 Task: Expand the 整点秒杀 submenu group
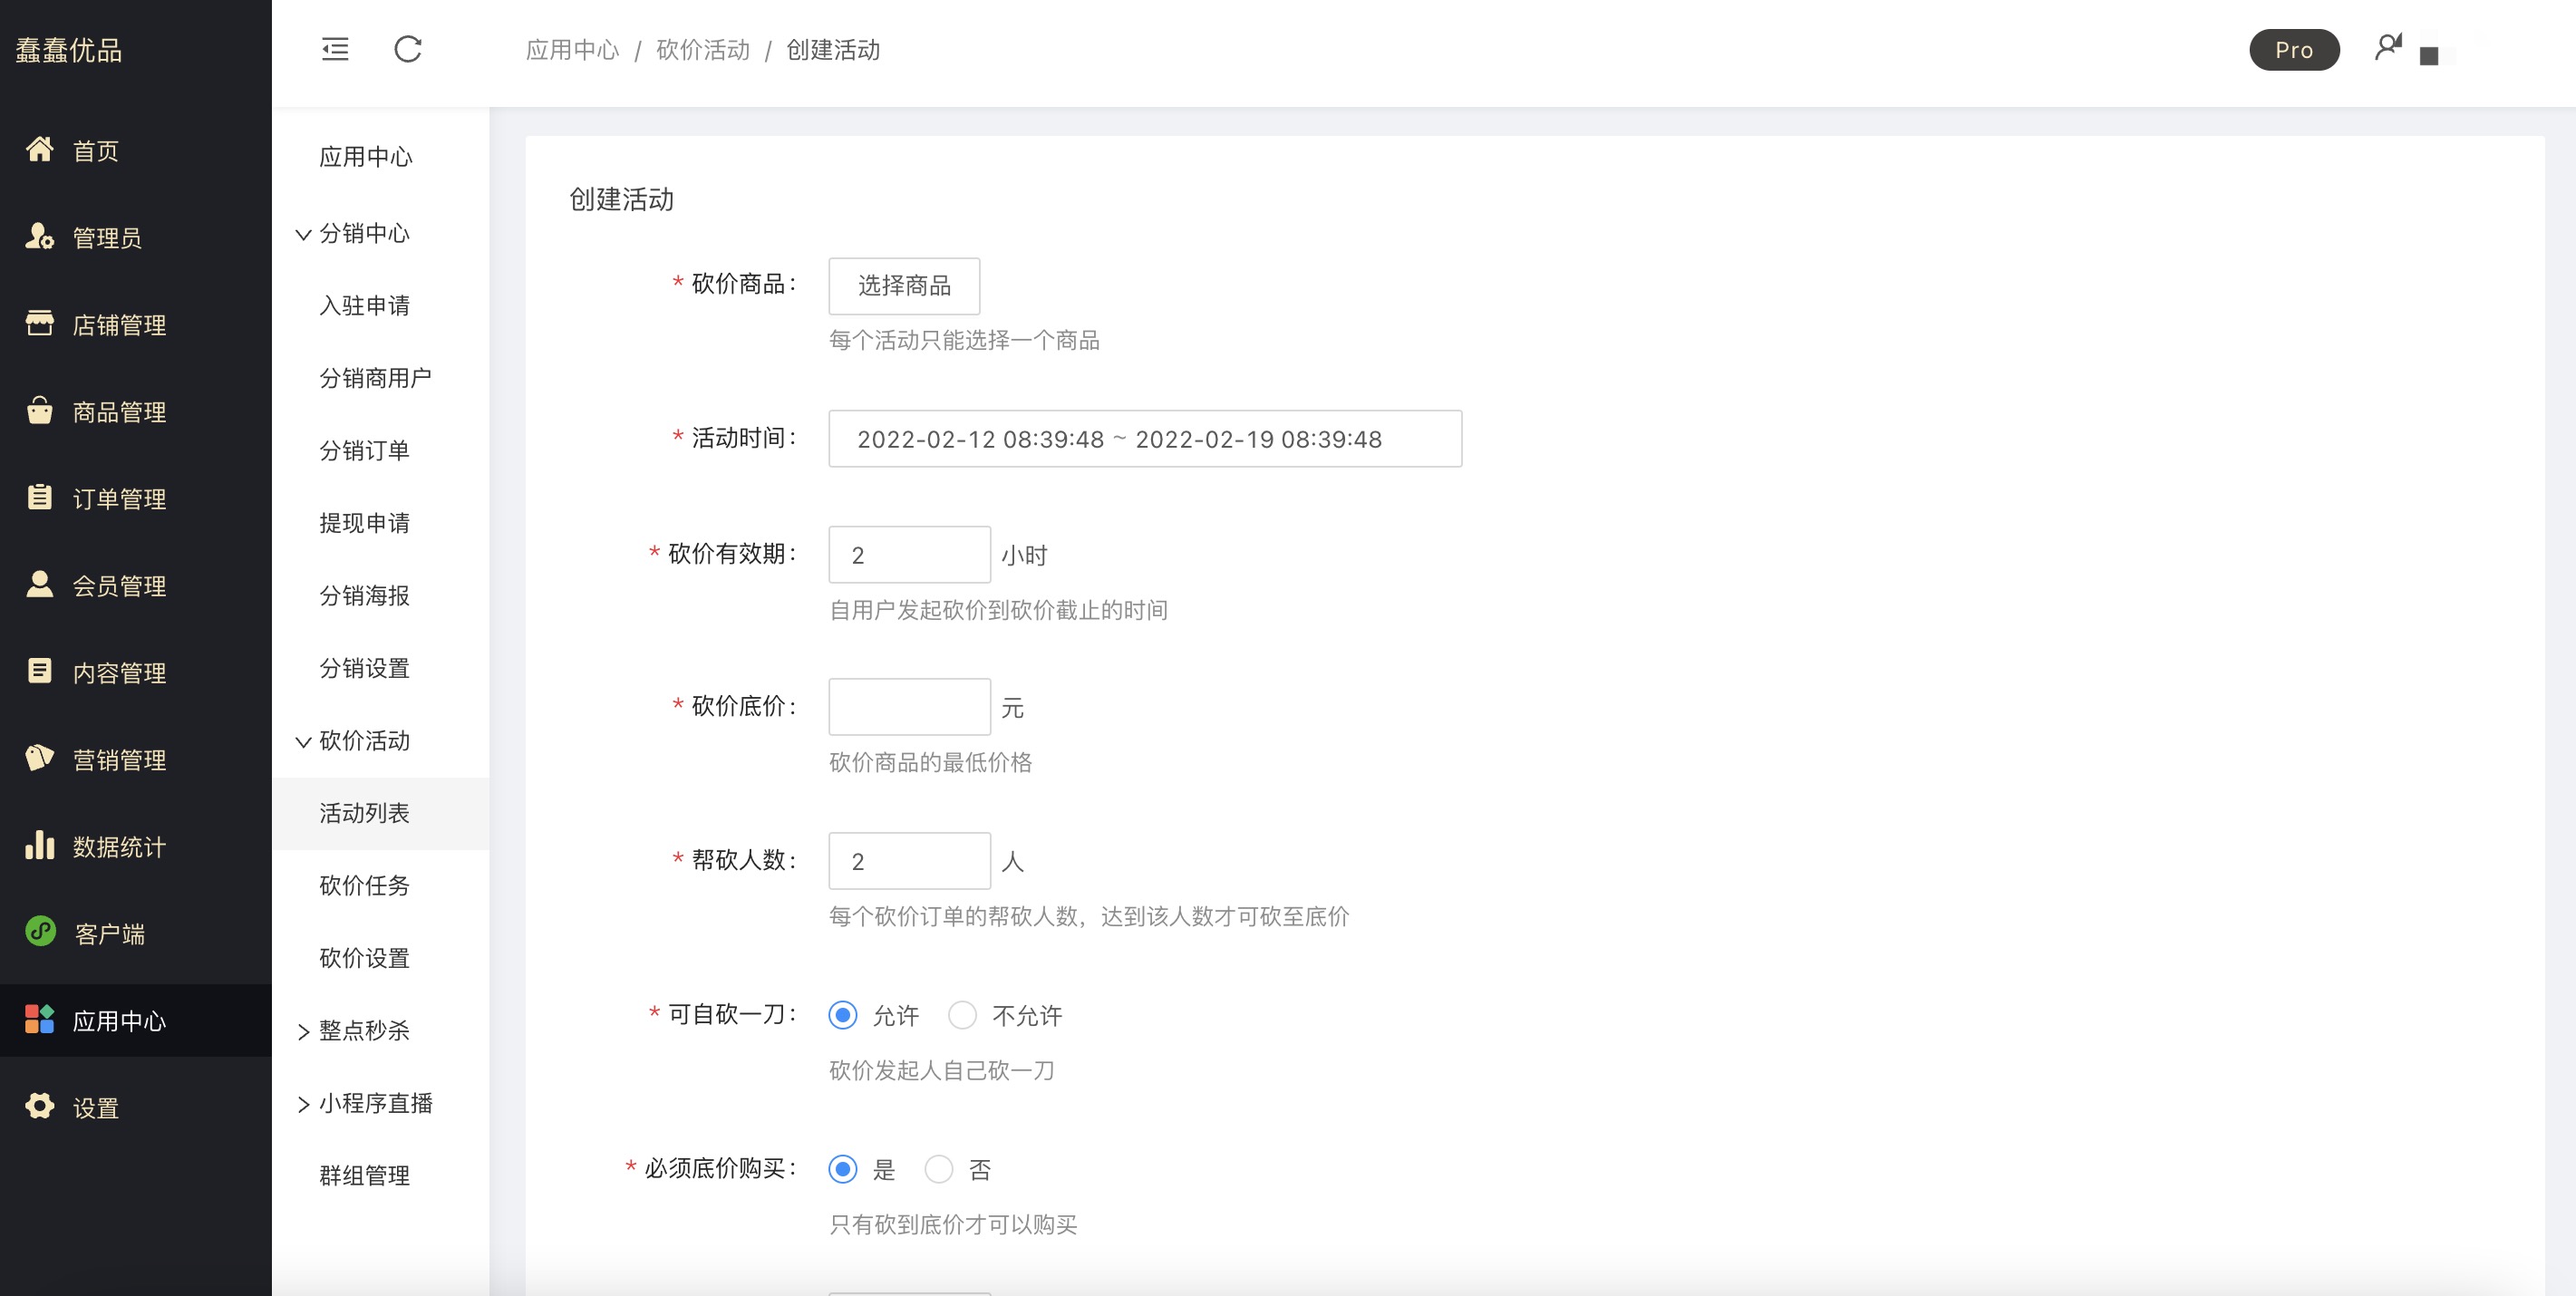click(363, 1031)
